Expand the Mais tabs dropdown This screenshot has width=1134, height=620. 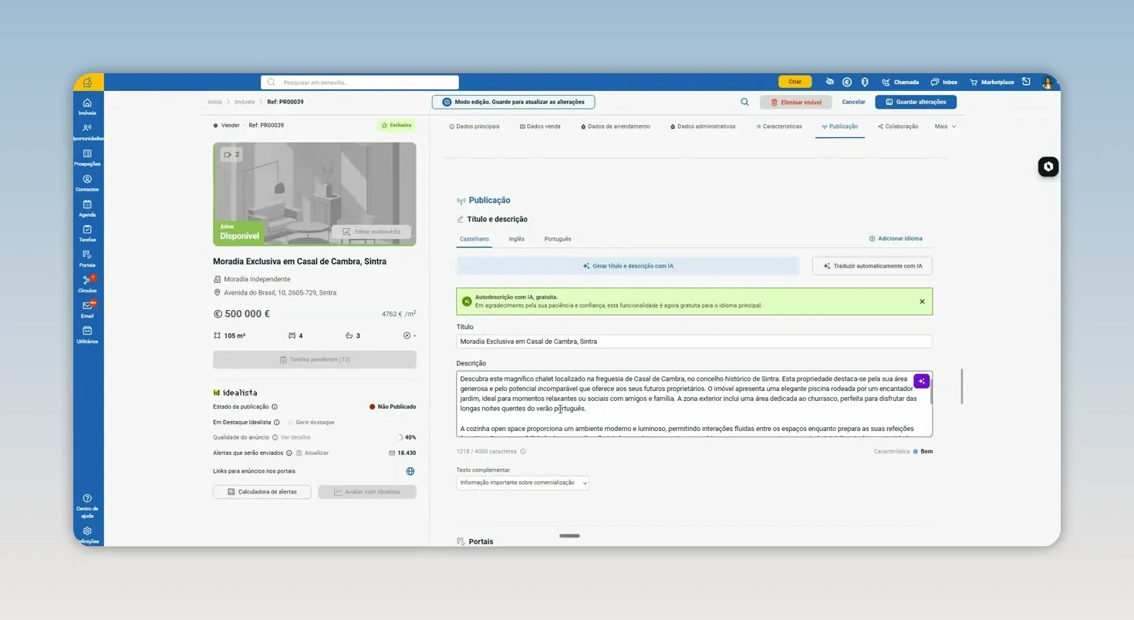[x=945, y=126]
